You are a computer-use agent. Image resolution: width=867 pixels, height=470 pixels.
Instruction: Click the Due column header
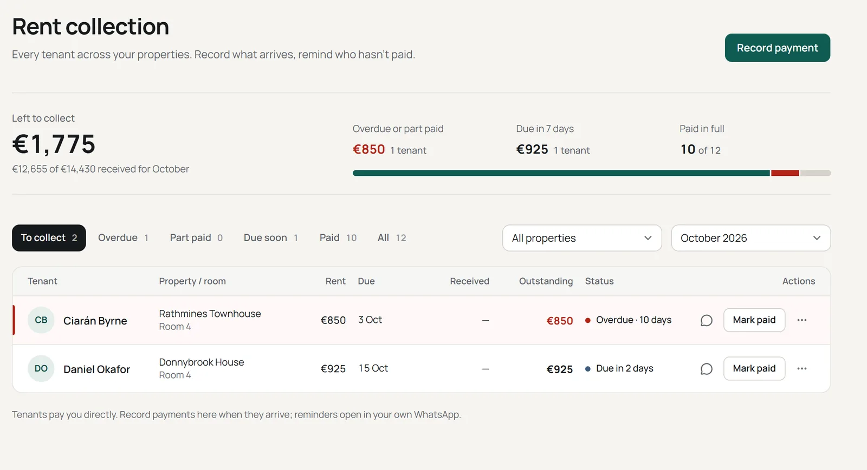tap(366, 281)
